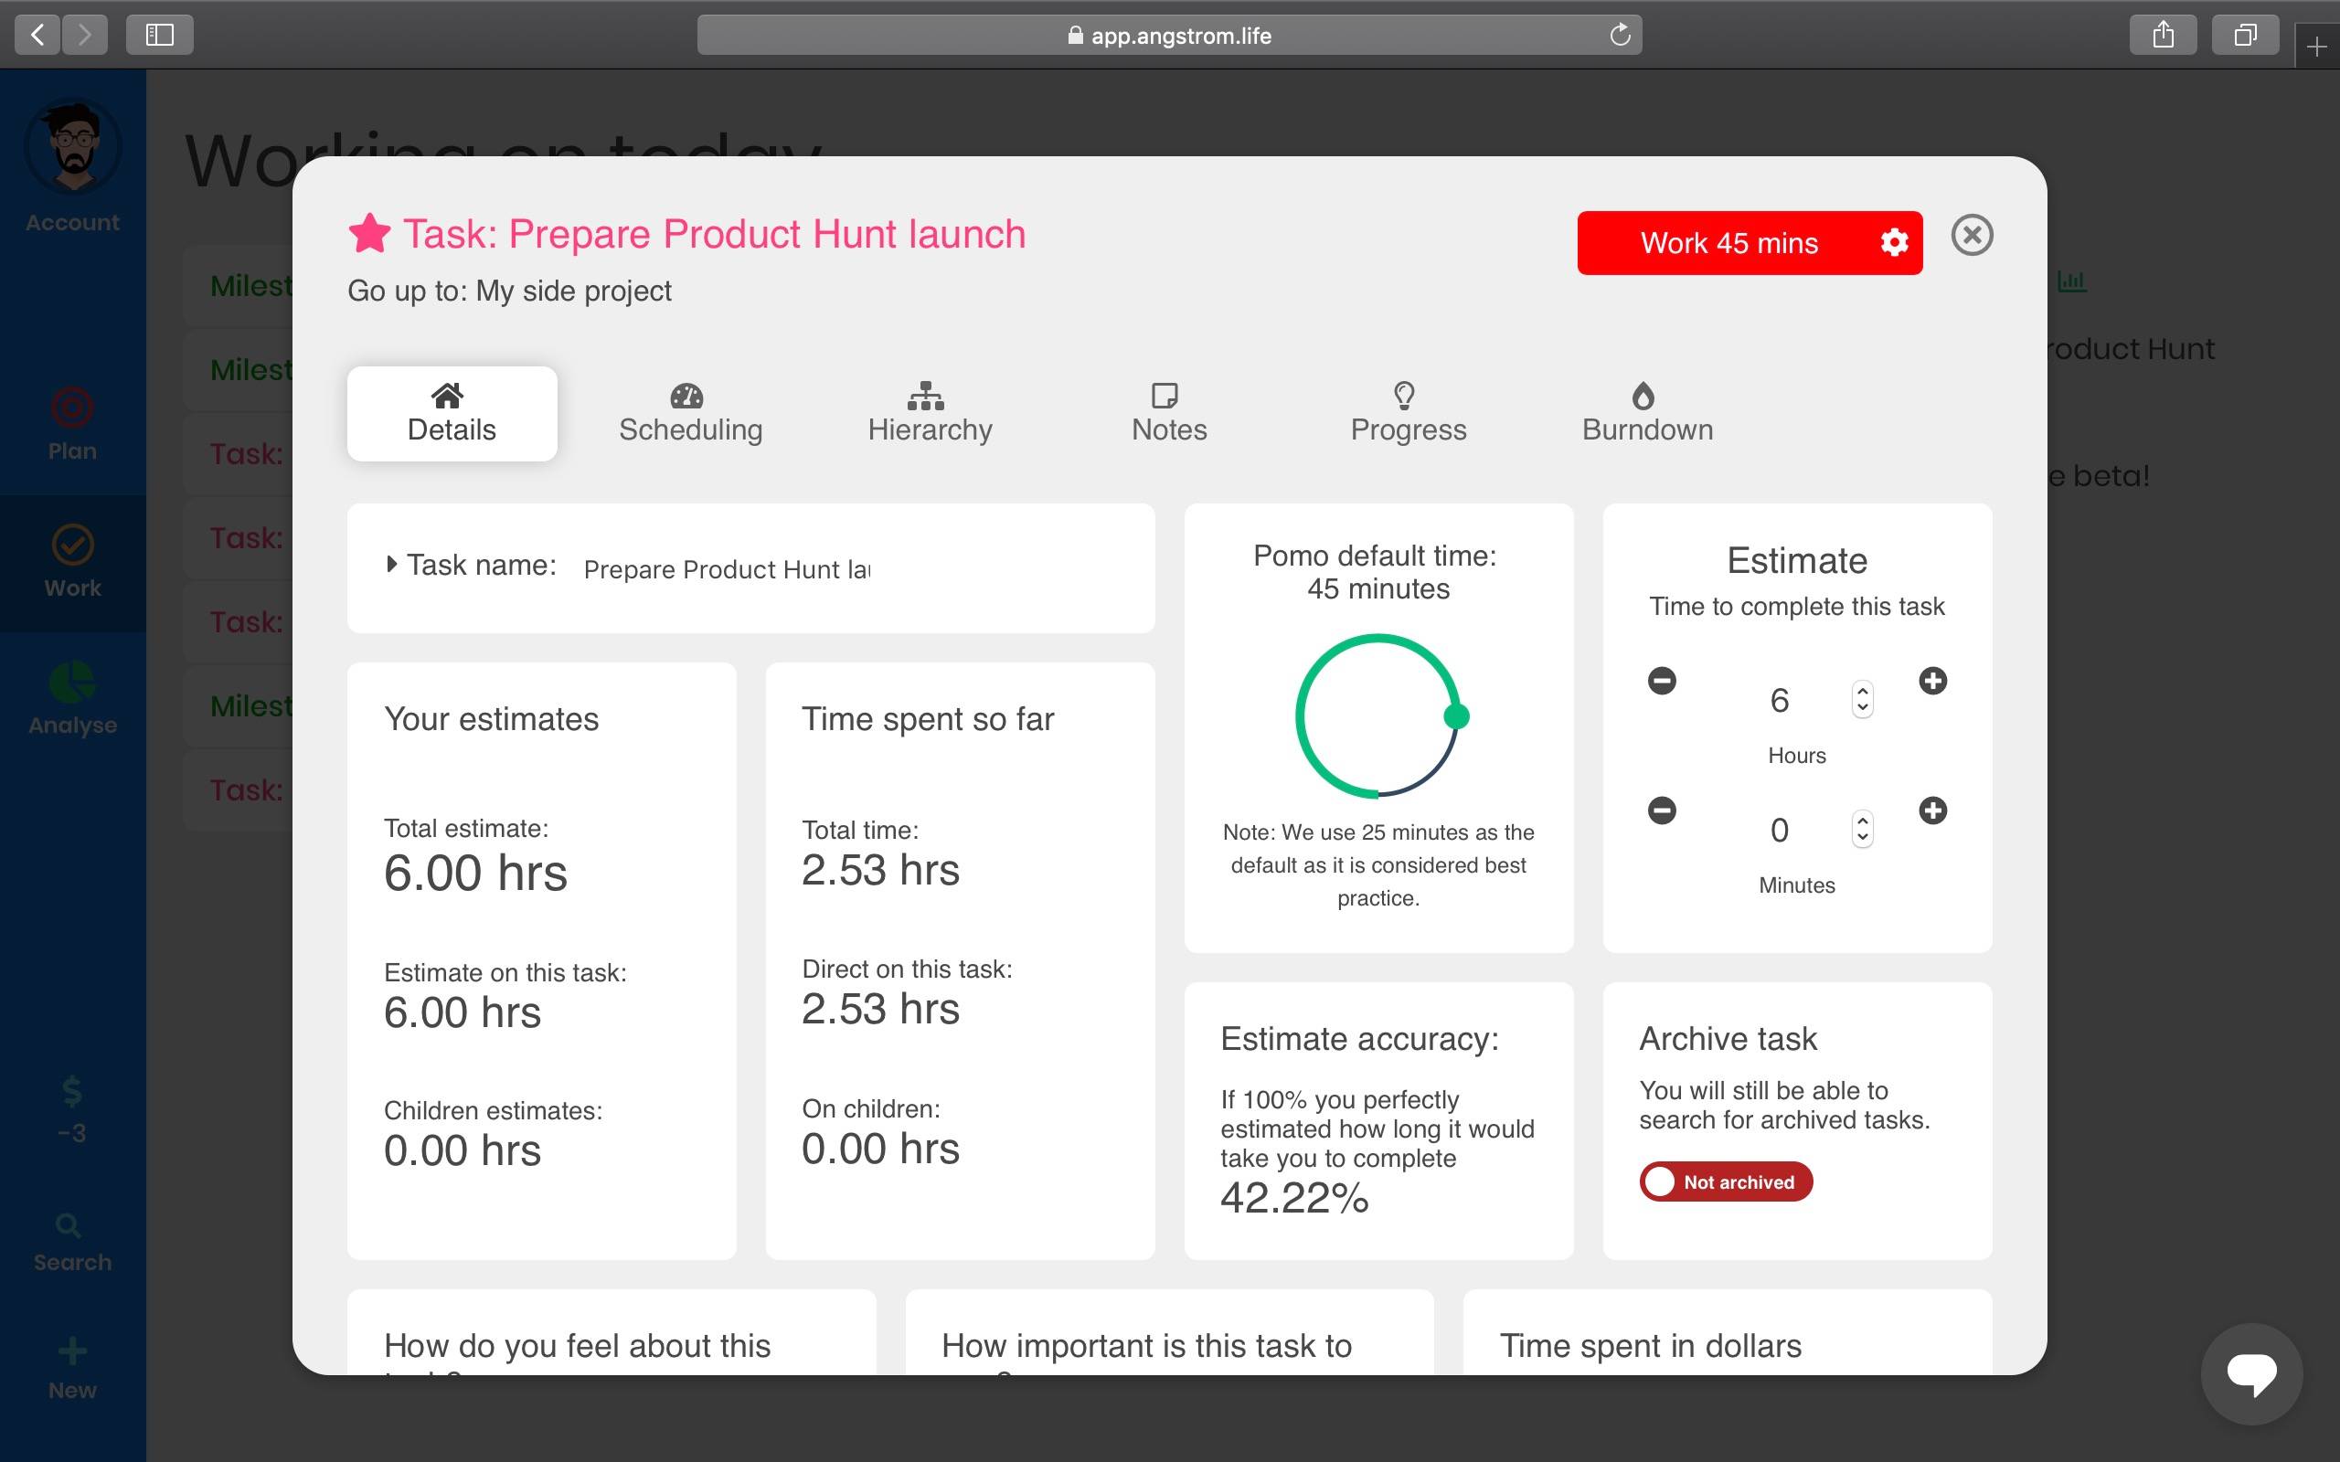Expand the Task name disclosure triangle
This screenshot has width=2340, height=1462.
390,564
